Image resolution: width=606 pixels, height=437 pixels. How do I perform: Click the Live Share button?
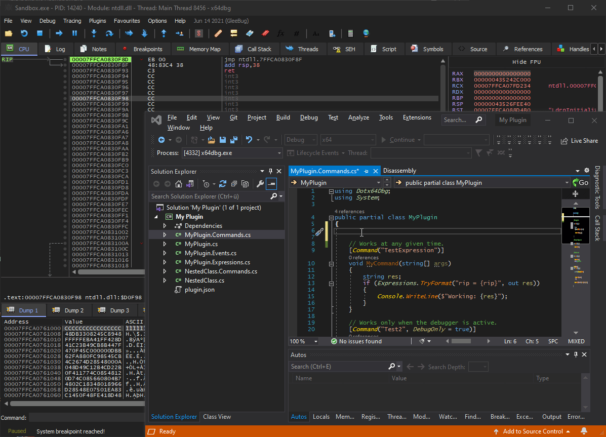[579, 141]
